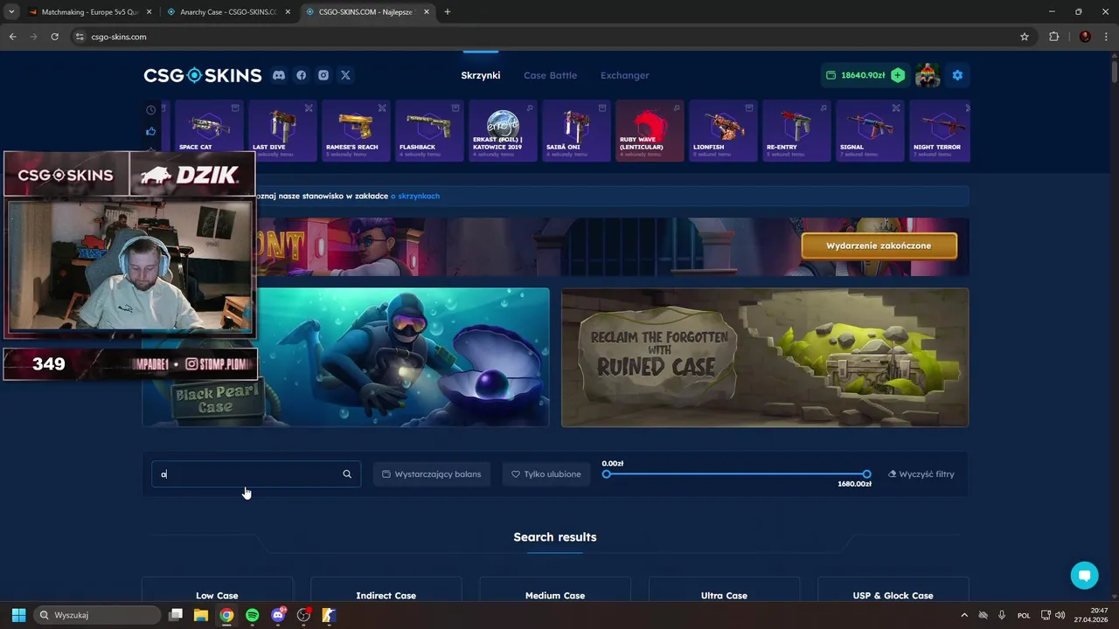1119x629 pixels.
Task: Expand the Chrome tab search dropdown
Action: point(11,12)
